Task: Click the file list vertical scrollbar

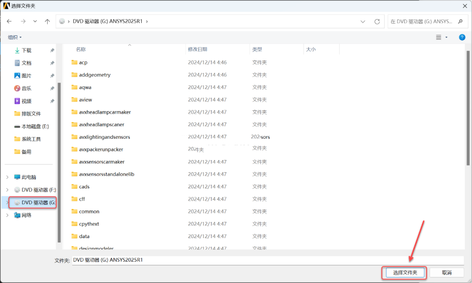Action: coord(468,108)
